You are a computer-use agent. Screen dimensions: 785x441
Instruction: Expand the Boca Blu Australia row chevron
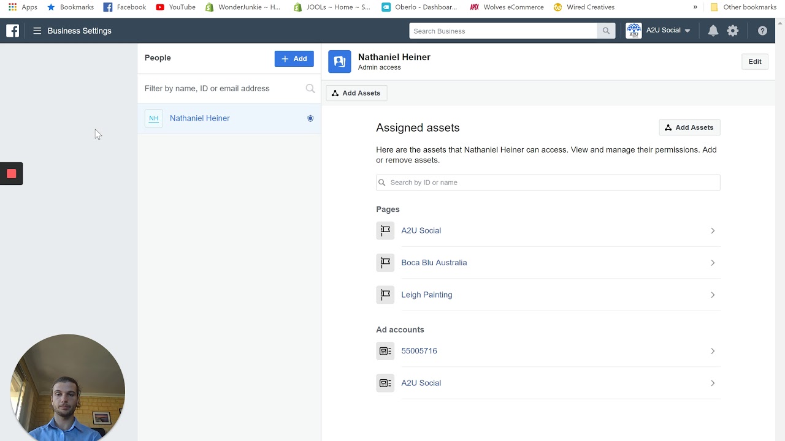(713, 263)
